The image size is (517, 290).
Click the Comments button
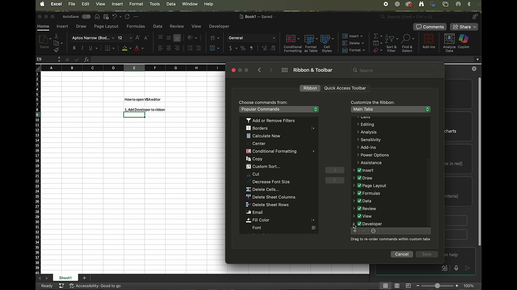tap(430, 27)
